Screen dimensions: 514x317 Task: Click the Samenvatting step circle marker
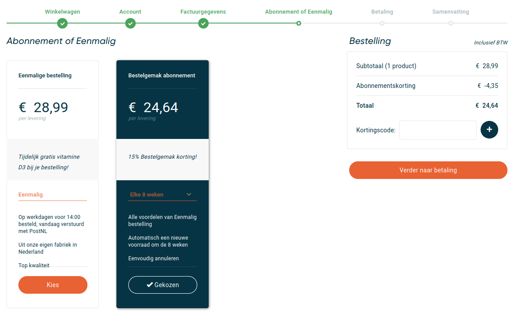(451, 23)
